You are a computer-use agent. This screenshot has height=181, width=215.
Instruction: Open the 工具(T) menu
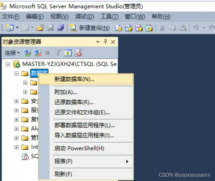pyautogui.click(x=109, y=17)
